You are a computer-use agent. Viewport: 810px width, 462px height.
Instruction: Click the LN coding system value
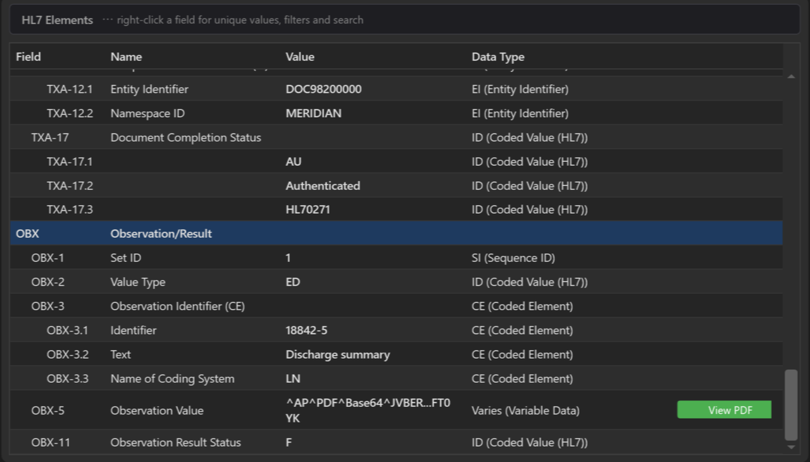point(293,378)
